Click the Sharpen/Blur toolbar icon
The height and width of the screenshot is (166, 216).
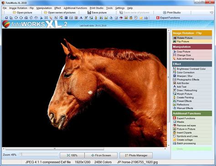click(66, 18)
